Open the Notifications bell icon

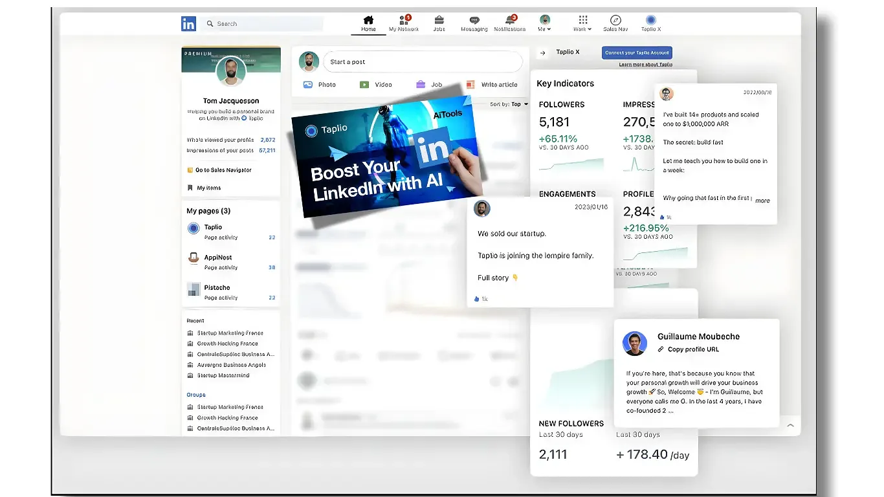pos(510,24)
